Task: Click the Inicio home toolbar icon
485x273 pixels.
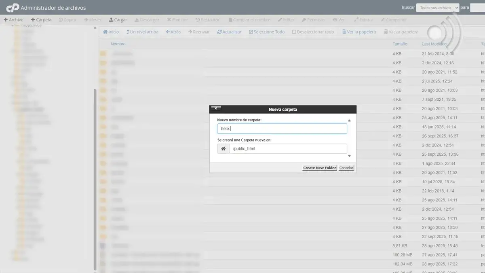Action: 105,32
